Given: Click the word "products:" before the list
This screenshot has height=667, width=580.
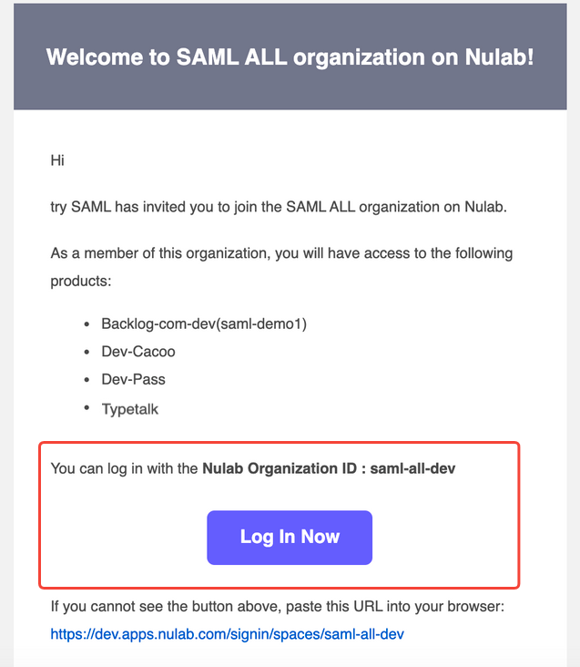Looking at the screenshot, I should pyautogui.click(x=81, y=282).
